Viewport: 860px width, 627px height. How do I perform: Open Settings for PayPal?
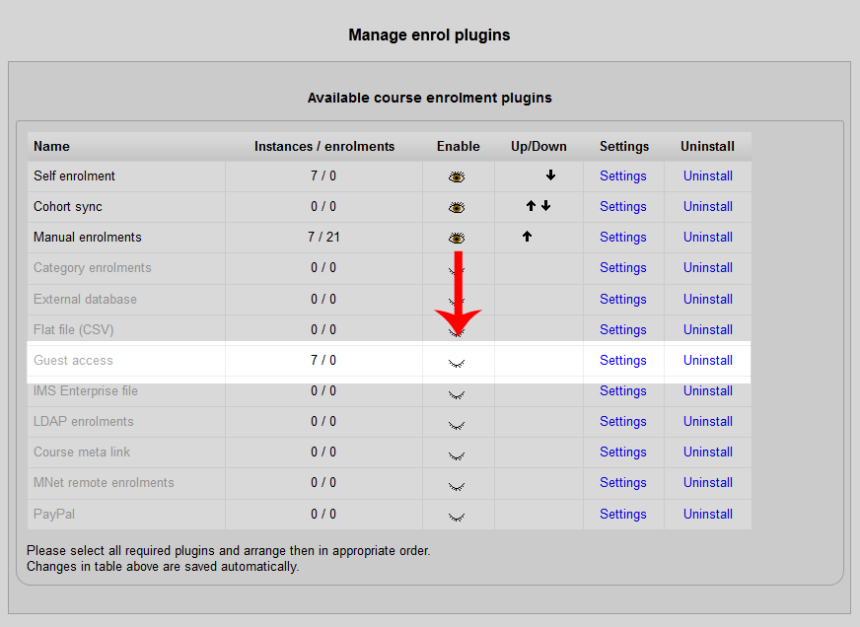tap(623, 515)
